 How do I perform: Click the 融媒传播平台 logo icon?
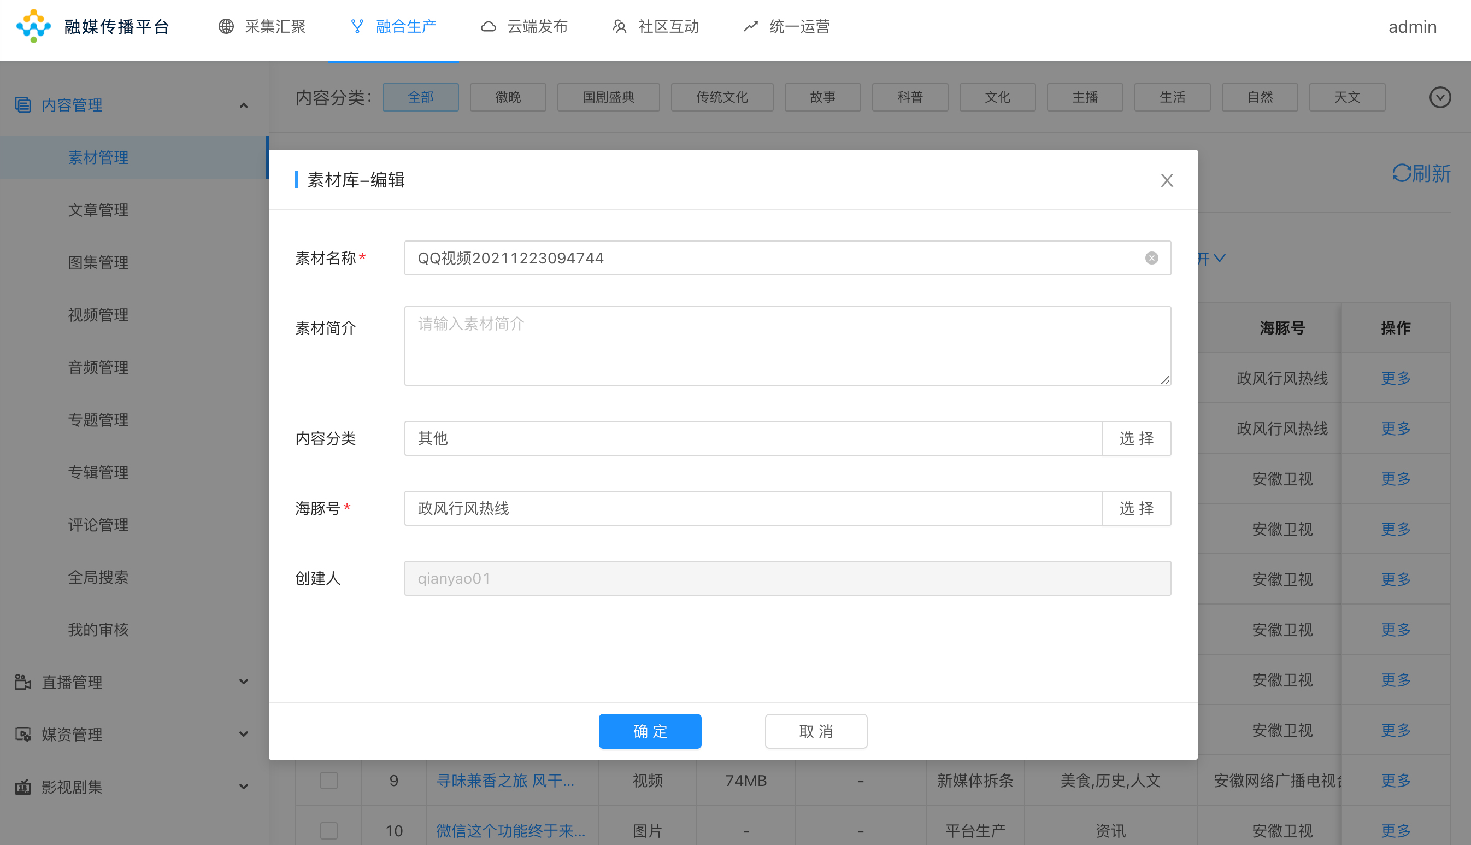coord(34,26)
